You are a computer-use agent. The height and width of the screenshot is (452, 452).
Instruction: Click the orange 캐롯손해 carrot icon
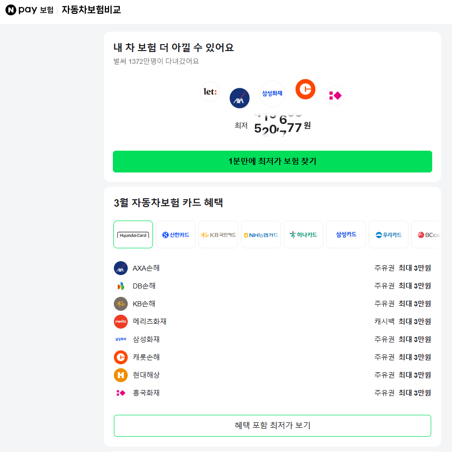point(120,357)
